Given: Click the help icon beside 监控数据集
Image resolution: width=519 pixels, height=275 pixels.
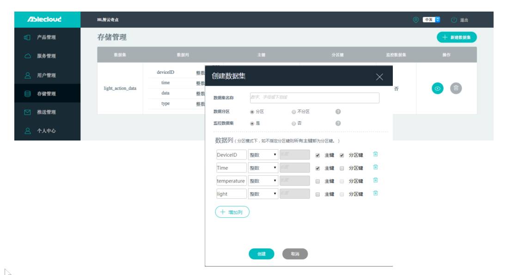Looking at the screenshot, I should 338,123.
